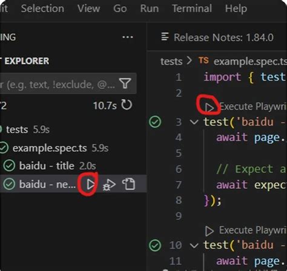Open the Terminal menu
This screenshot has width=287, height=271.
tap(192, 8)
